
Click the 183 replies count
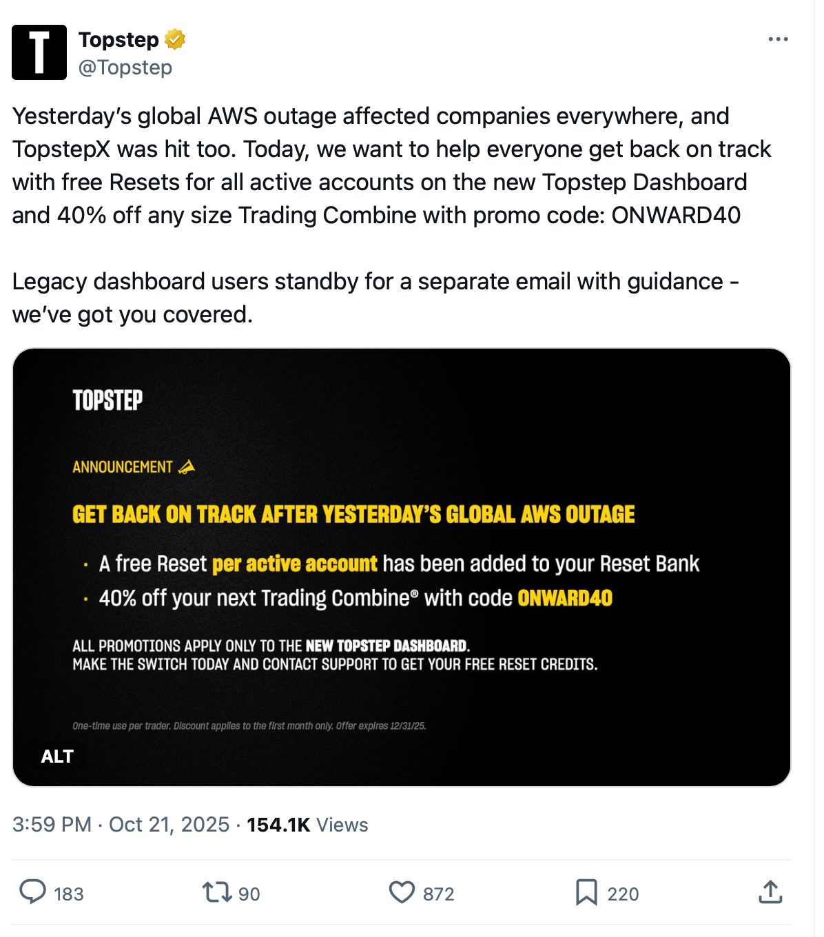coord(69,894)
